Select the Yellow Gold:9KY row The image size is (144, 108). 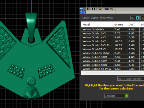112,29
